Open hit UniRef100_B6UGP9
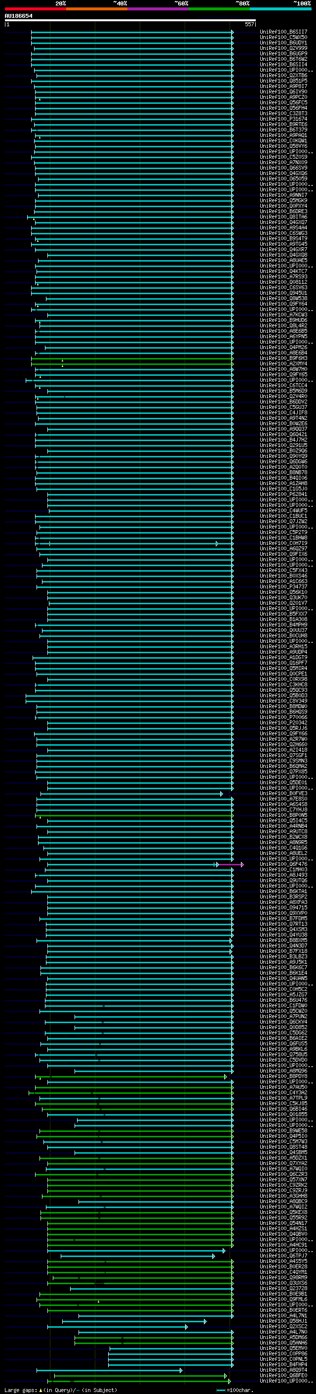The image size is (316, 1394). pos(283,53)
